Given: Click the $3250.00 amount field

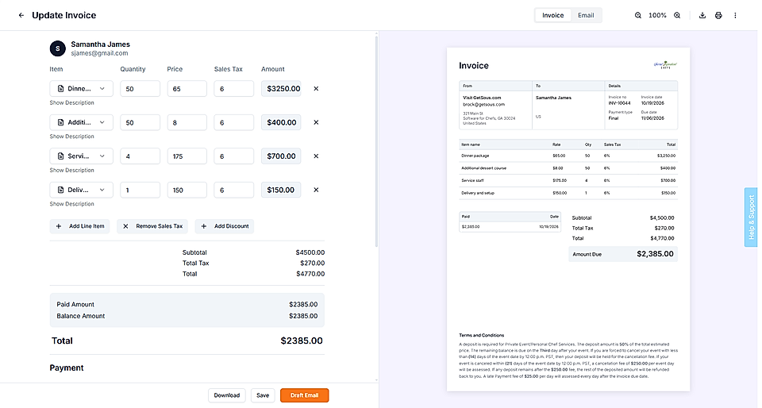Looking at the screenshot, I should click(281, 88).
